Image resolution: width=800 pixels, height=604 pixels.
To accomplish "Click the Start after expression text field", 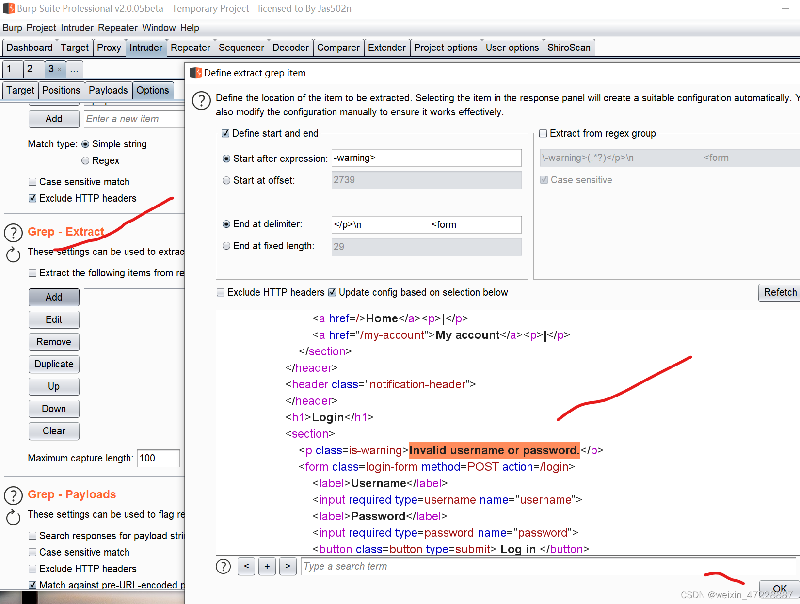I will pyautogui.click(x=427, y=158).
